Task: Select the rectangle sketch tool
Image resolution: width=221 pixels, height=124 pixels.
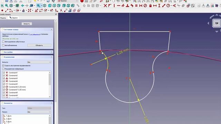Action: pyautogui.click(x=41, y=11)
